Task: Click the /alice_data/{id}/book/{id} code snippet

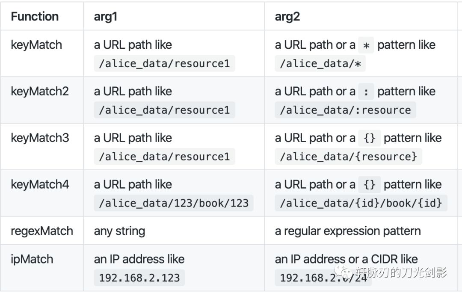Action: (x=361, y=203)
